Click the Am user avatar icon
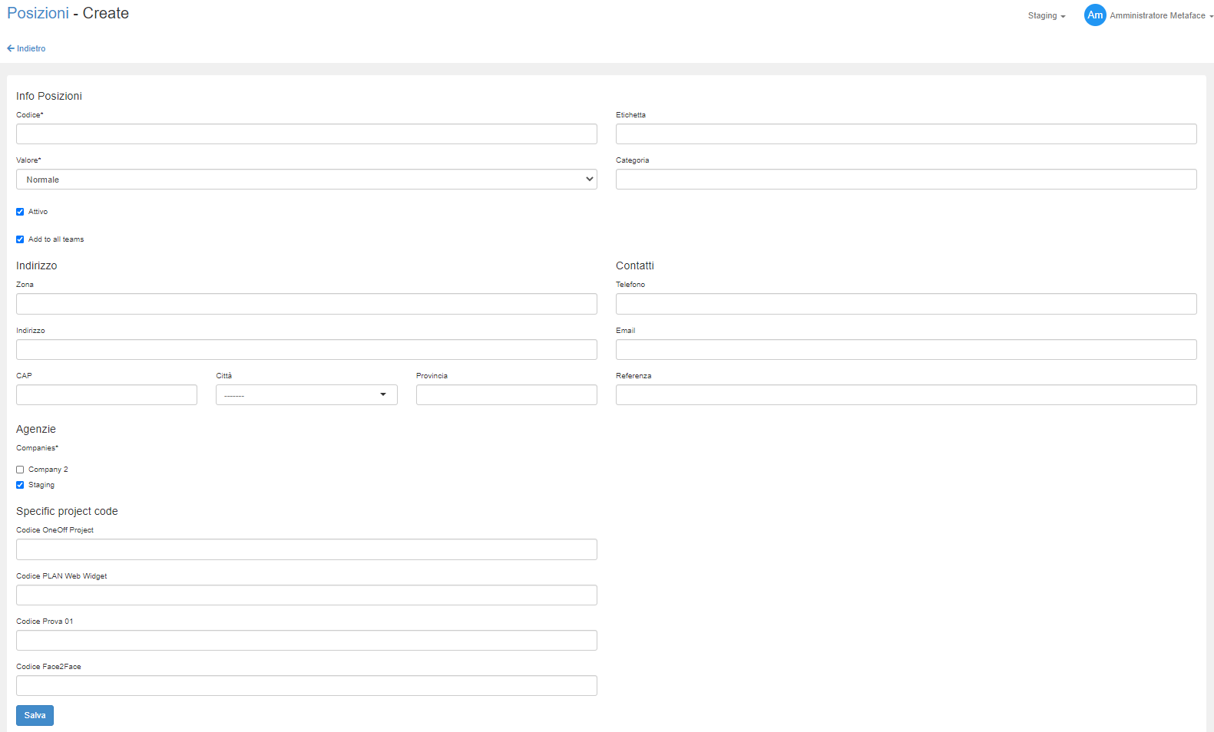 [1094, 15]
